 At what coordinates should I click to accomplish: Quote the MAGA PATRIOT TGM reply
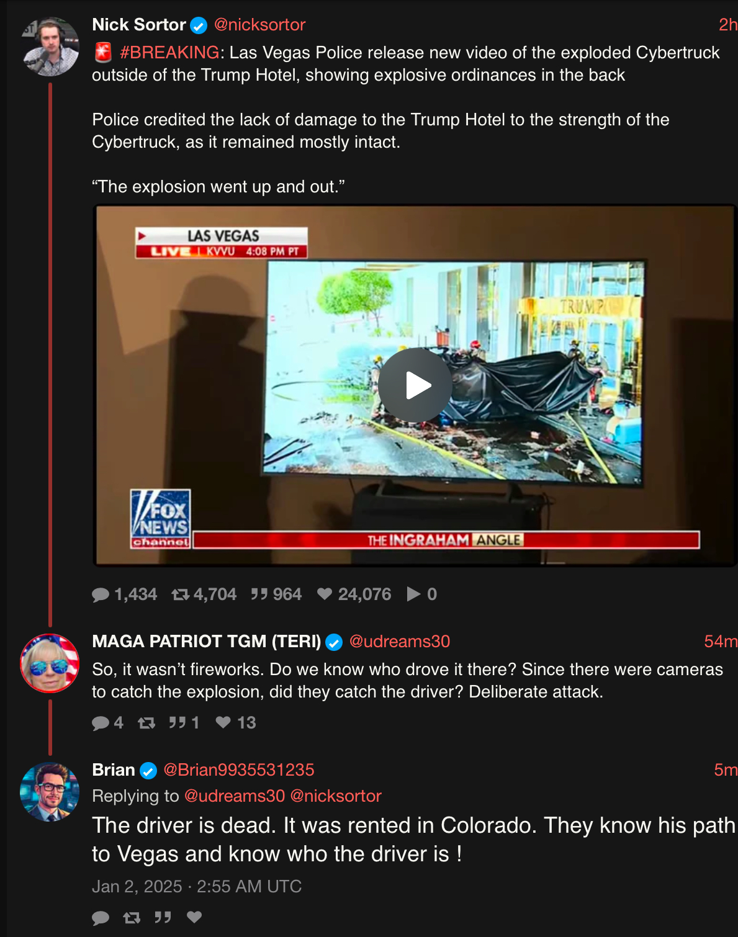point(178,723)
